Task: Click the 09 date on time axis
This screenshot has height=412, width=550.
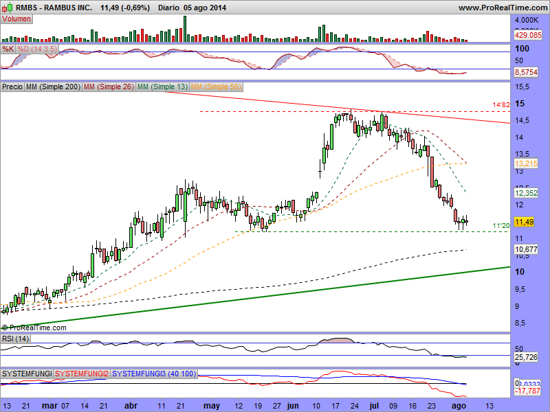Action: pos(393,406)
